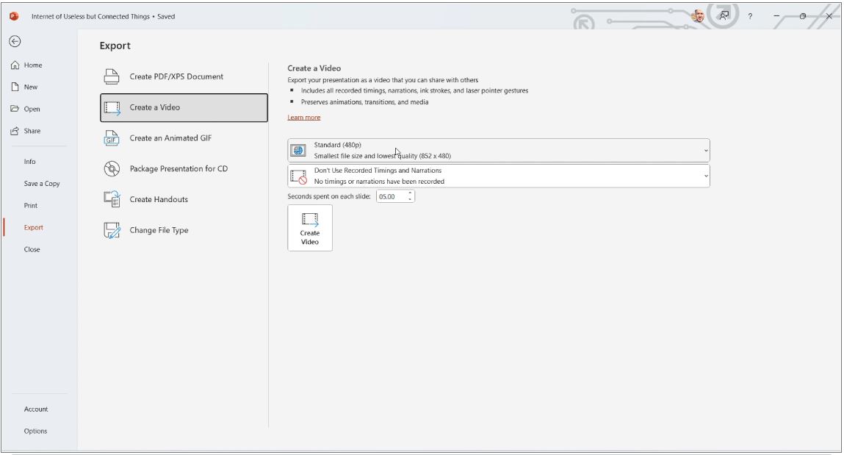Click the globe icon on the quality dropdown
Image resolution: width=844 pixels, height=455 pixels.
coord(299,150)
